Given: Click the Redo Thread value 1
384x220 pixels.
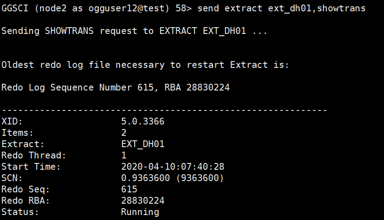Looking at the screenshot, I should pyautogui.click(x=124, y=155).
